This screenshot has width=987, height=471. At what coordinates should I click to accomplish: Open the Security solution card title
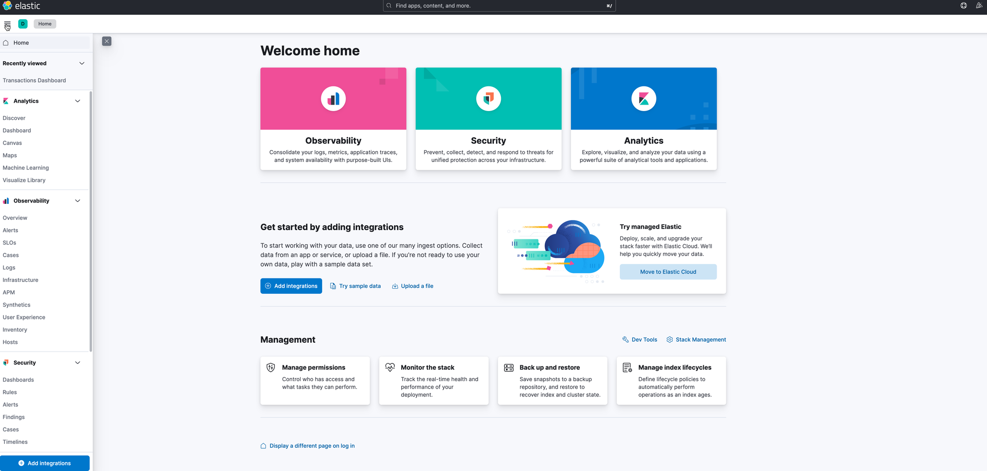(489, 141)
